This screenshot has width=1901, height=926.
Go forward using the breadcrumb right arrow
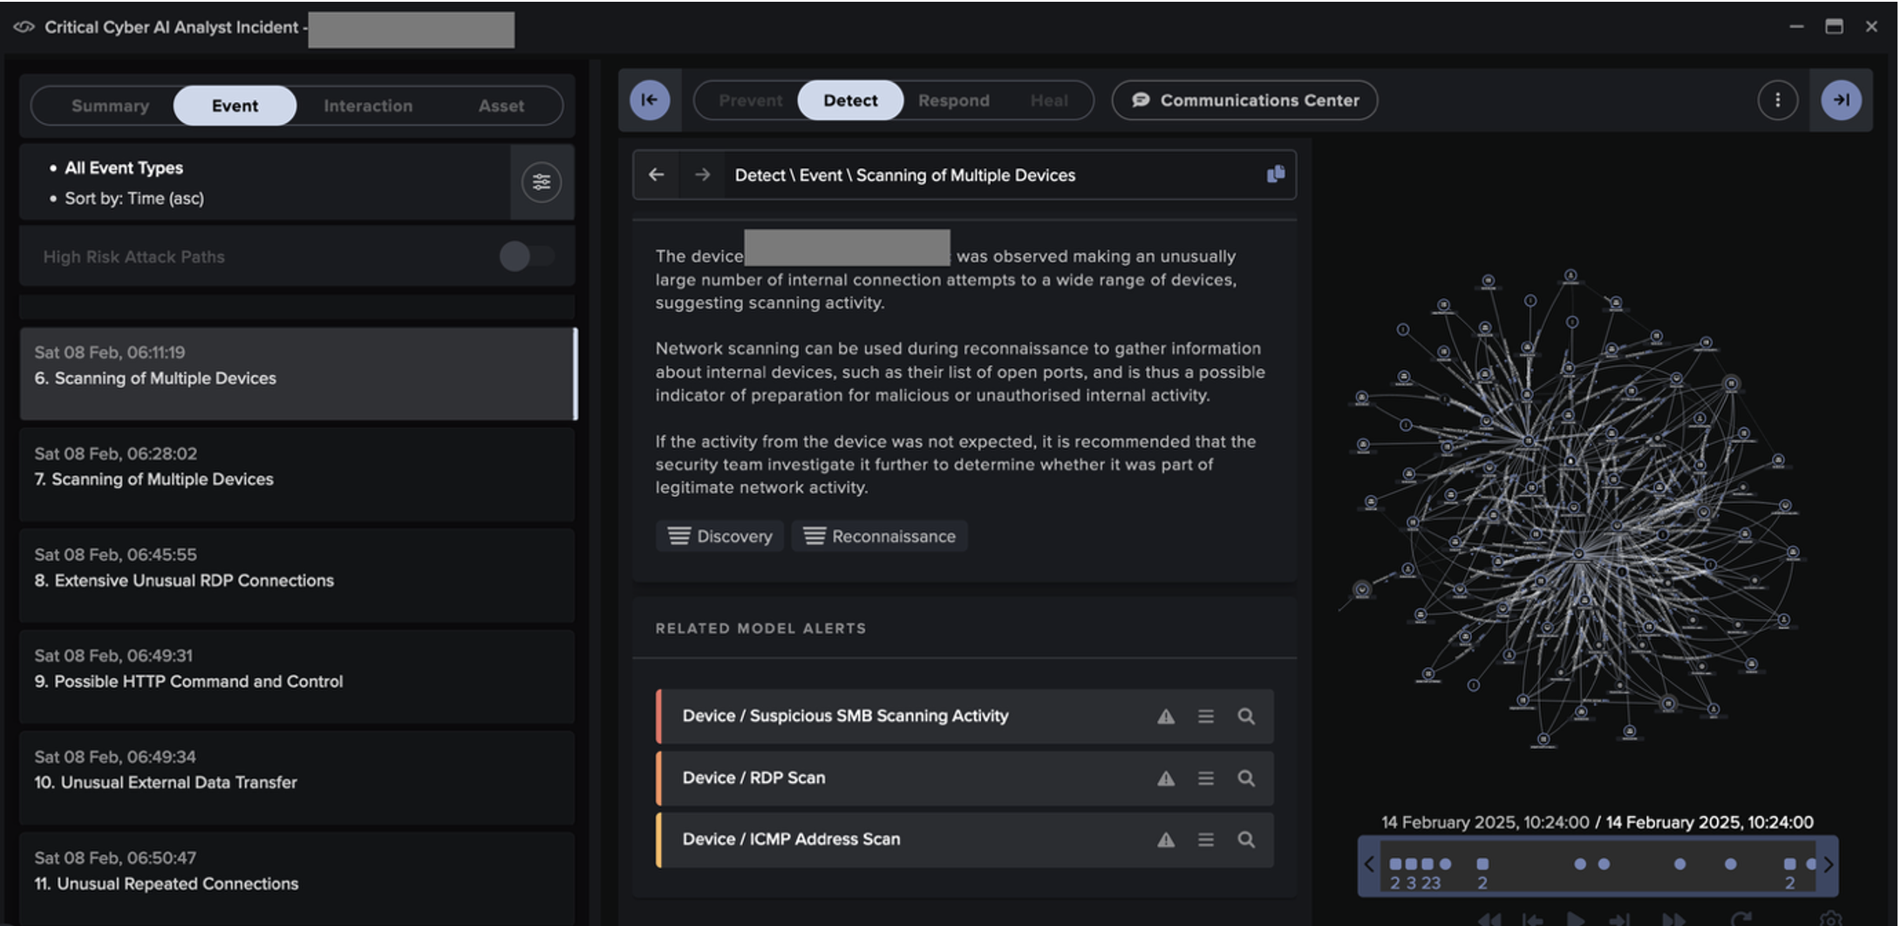click(x=702, y=174)
